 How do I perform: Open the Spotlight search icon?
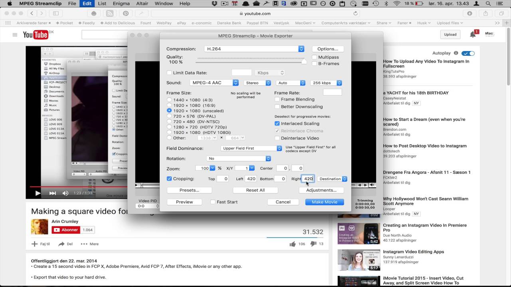tap(488, 4)
